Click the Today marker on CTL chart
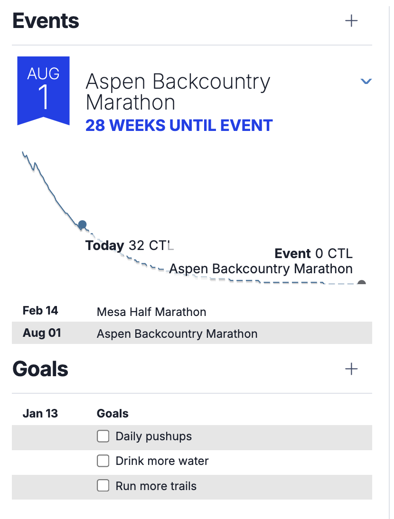Image resolution: width=394 pixels, height=519 pixels. [82, 224]
